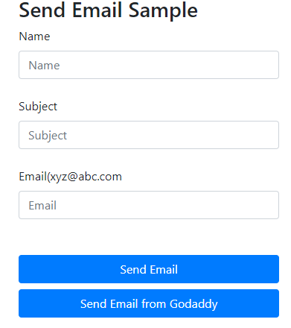Image resolution: width=291 pixels, height=328 pixels.
Task: Place cursor on the Subject placeholder text
Action: tap(48, 136)
